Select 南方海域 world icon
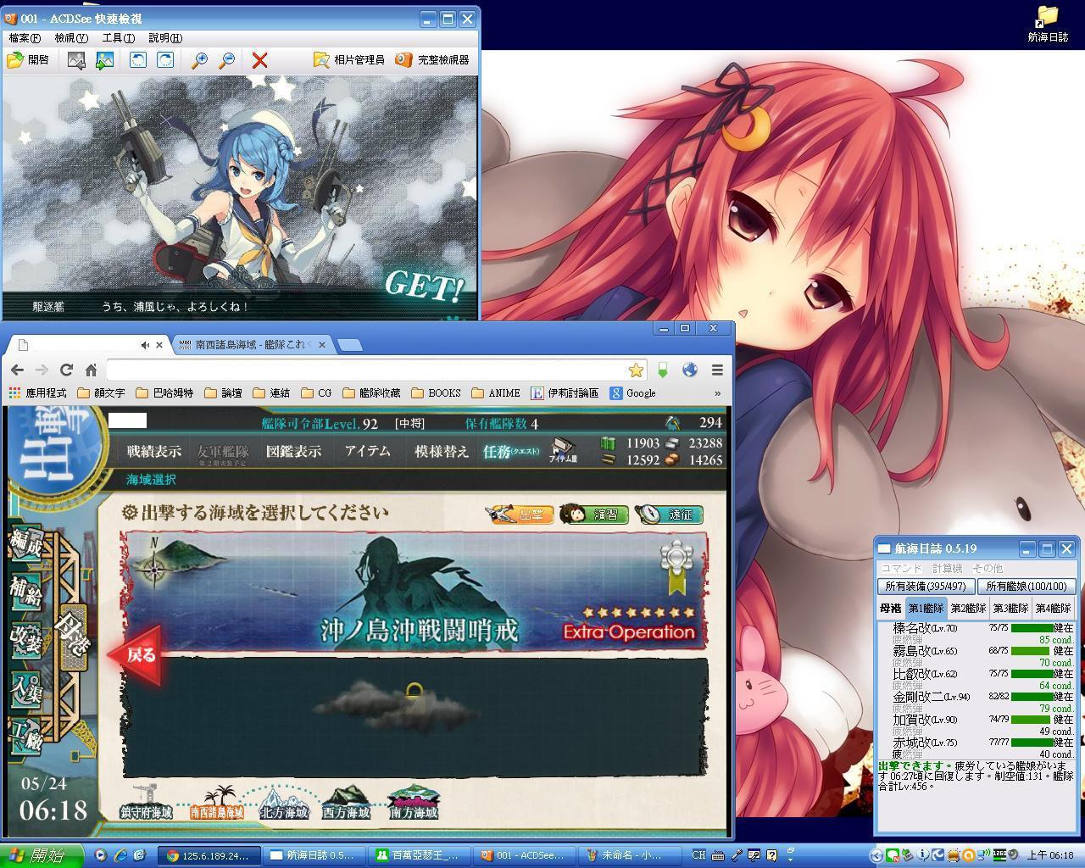Viewport: 1085px width, 868px height. tap(413, 802)
